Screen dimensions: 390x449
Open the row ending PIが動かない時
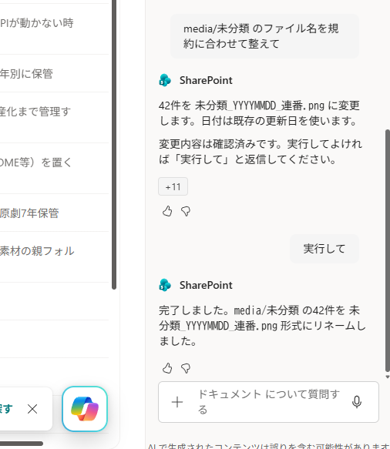tap(54, 29)
